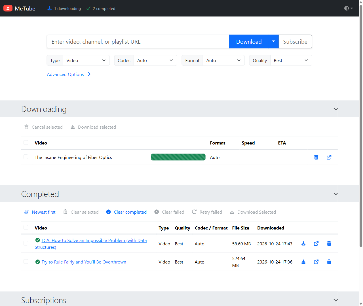
Task: Open the Quality dropdown set to Best
Action: click(291, 60)
